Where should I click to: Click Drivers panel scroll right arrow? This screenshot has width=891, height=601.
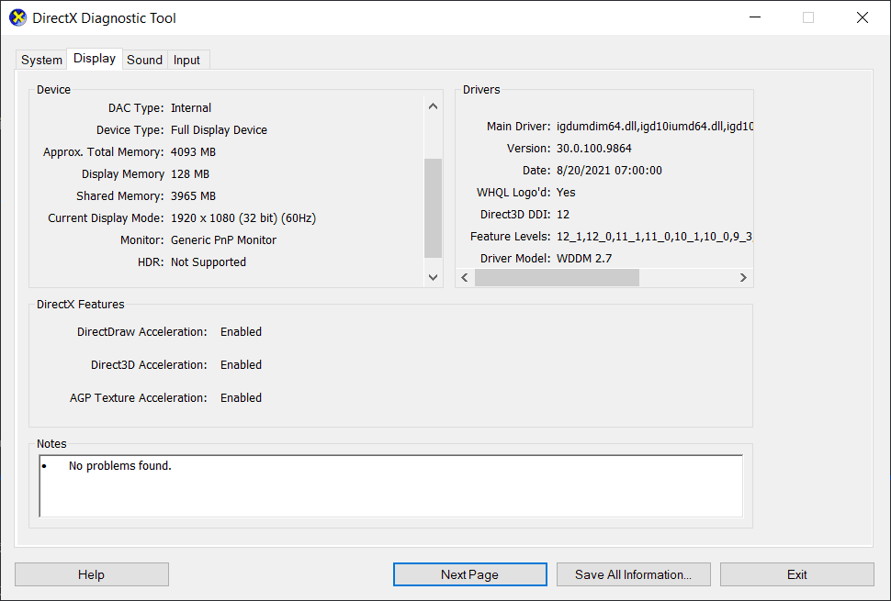click(x=743, y=277)
